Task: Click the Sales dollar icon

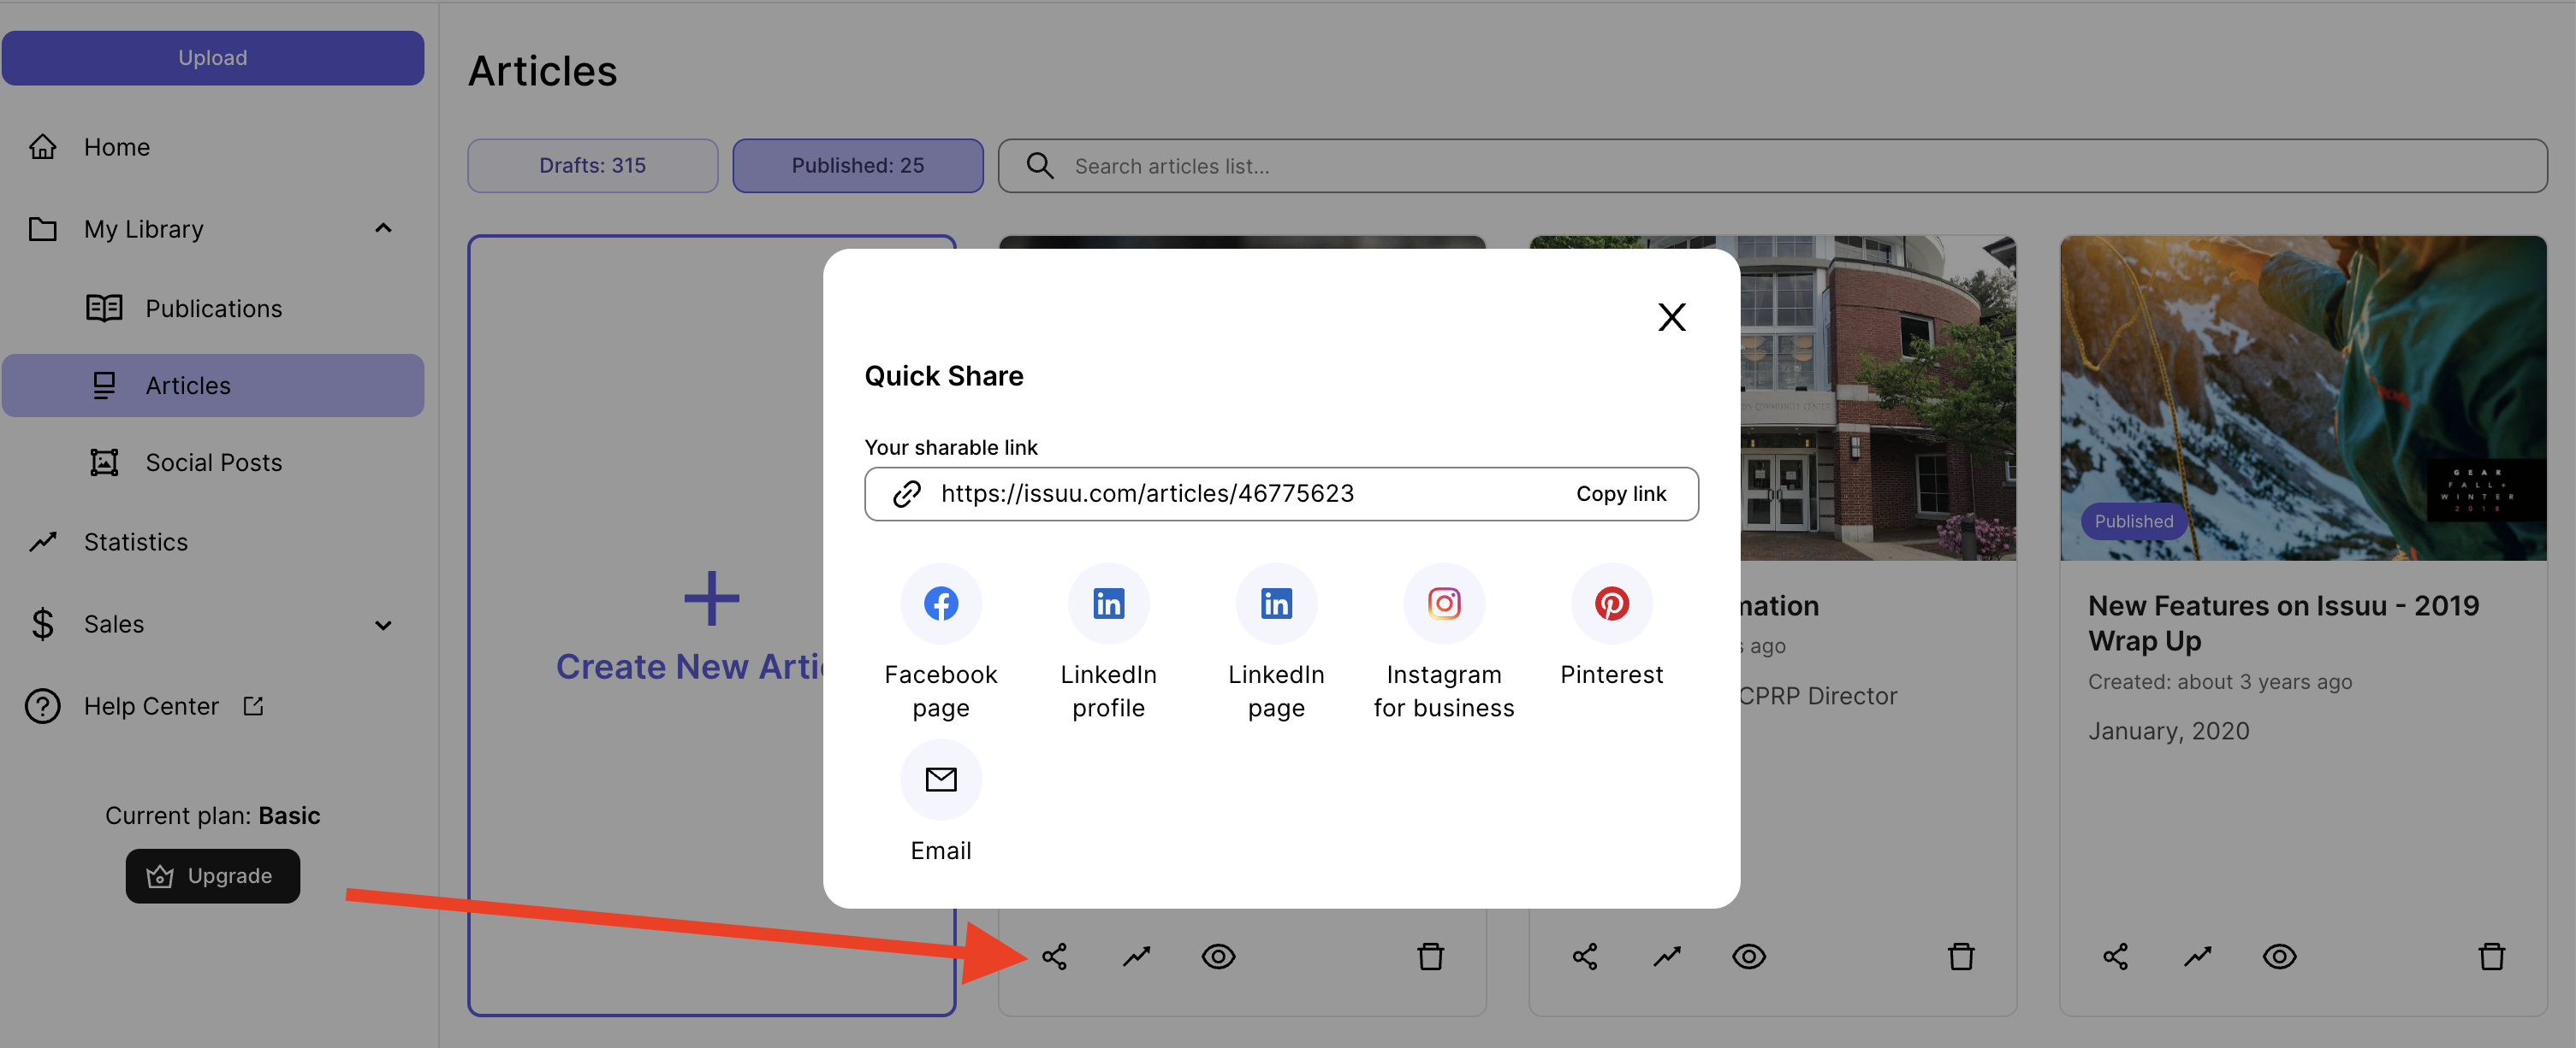Action: (x=42, y=623)
